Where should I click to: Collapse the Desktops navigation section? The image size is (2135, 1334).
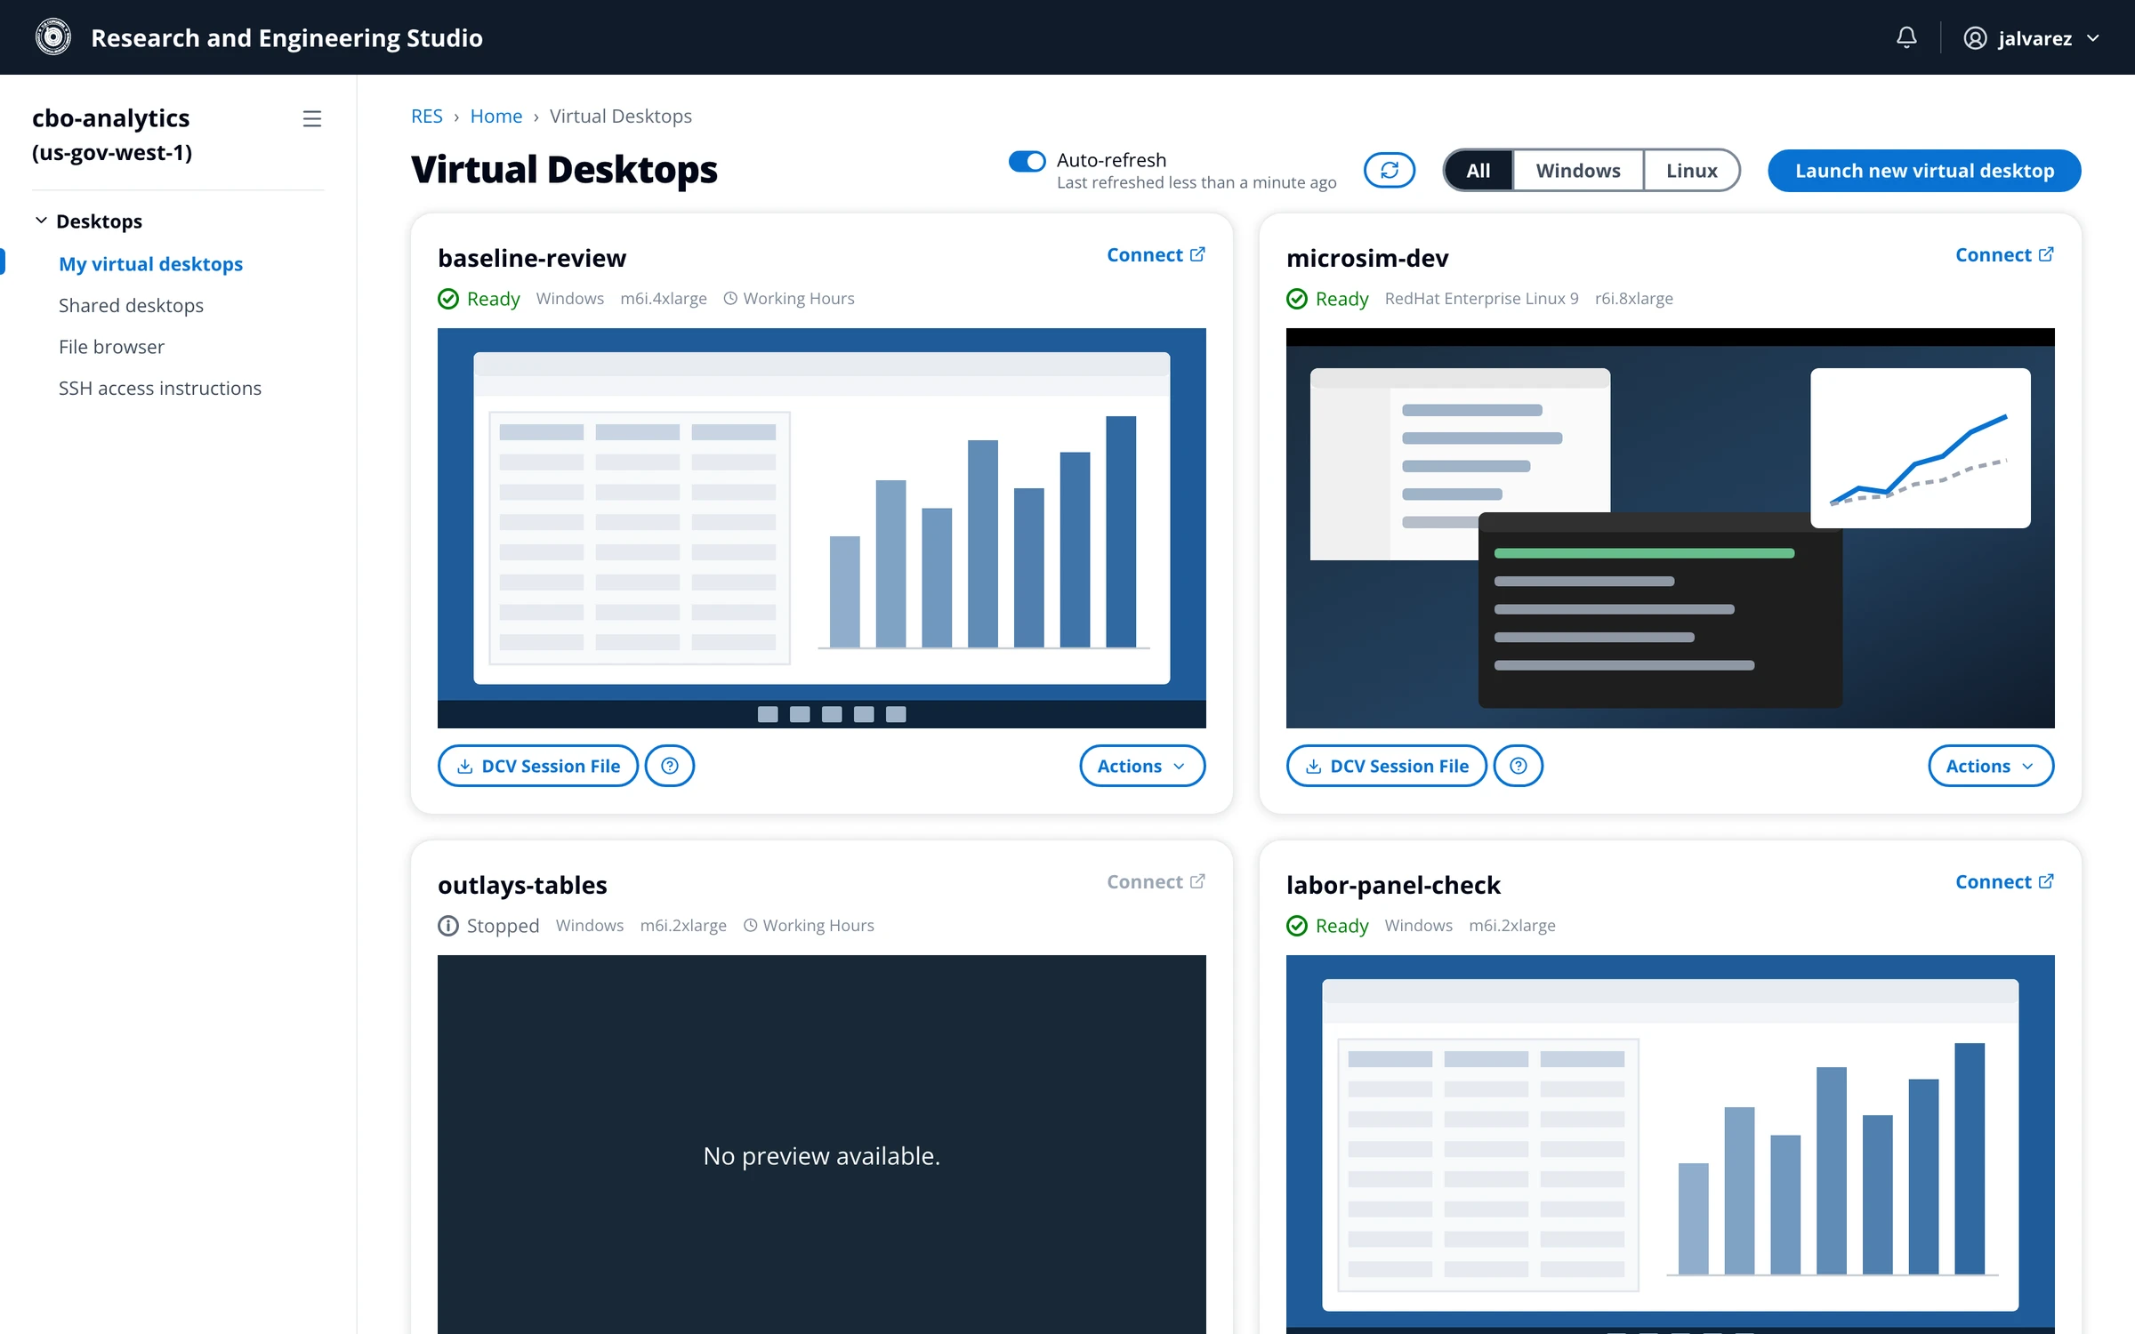point(41,221)
